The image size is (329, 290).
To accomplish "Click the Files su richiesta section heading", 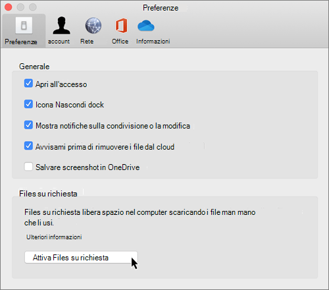I will click(x=48, y=194).
